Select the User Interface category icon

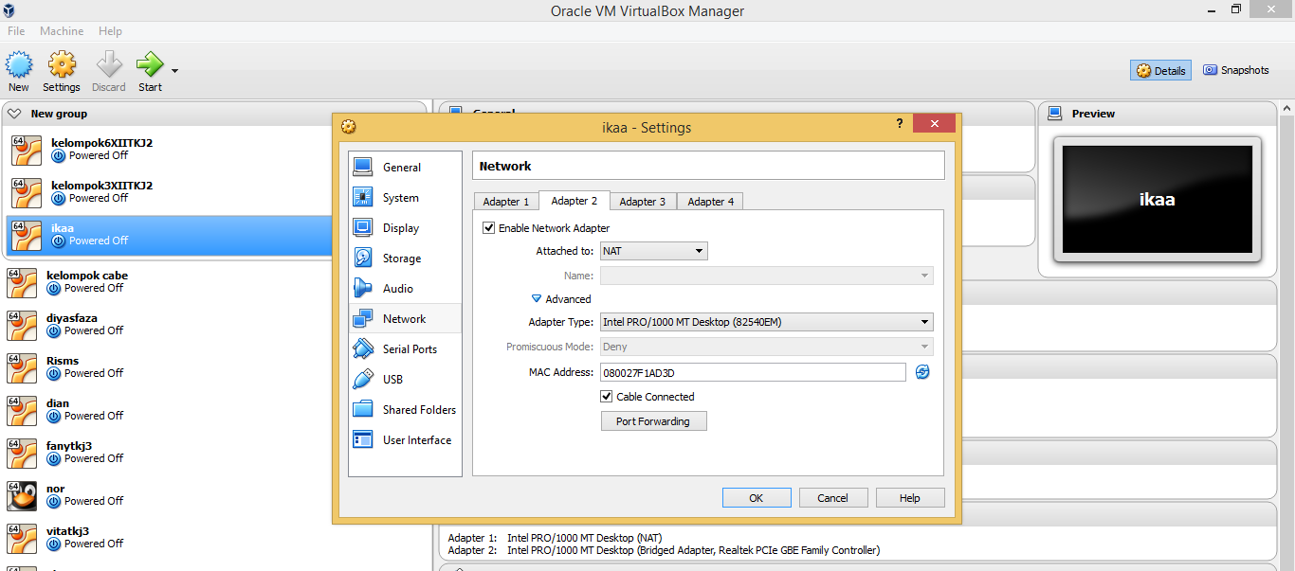tap(362, 439)
